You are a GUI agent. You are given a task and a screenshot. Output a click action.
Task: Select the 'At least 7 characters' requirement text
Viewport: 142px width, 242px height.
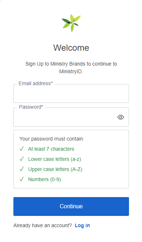click(x=51, y=149)
